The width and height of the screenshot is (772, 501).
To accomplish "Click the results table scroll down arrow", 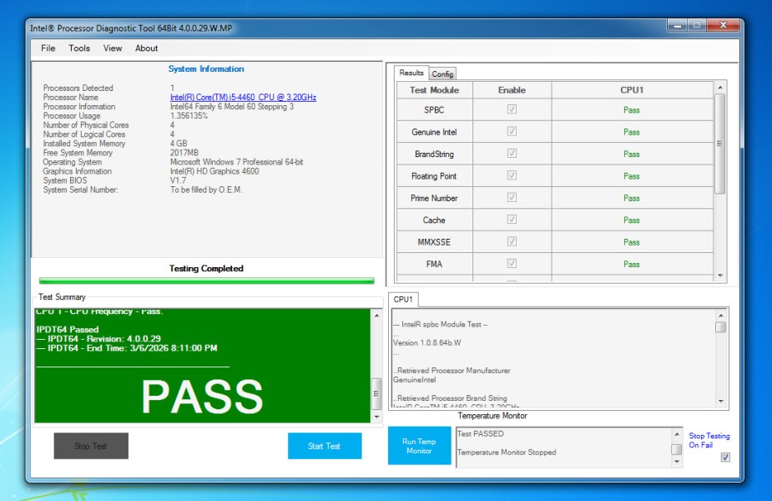I will point(720,276).
